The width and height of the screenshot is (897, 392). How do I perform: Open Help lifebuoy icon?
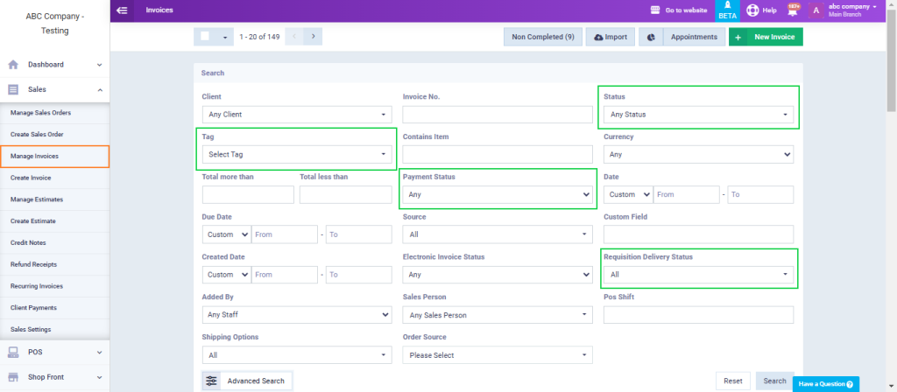[x=752, y=10]
